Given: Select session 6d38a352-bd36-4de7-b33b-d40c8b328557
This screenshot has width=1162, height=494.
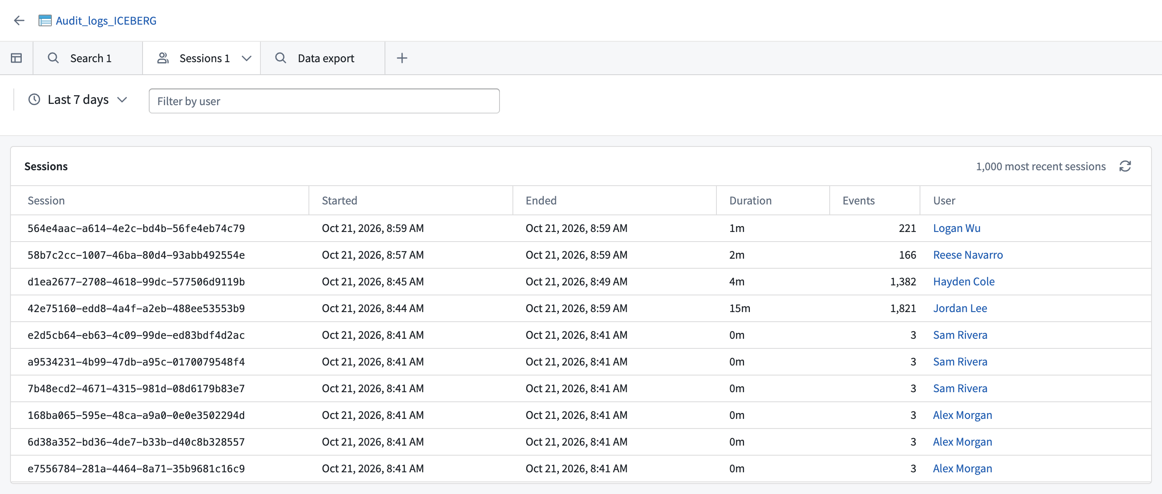Looking at the screenshot, I should pyautogui.click(x=136, y=442).
